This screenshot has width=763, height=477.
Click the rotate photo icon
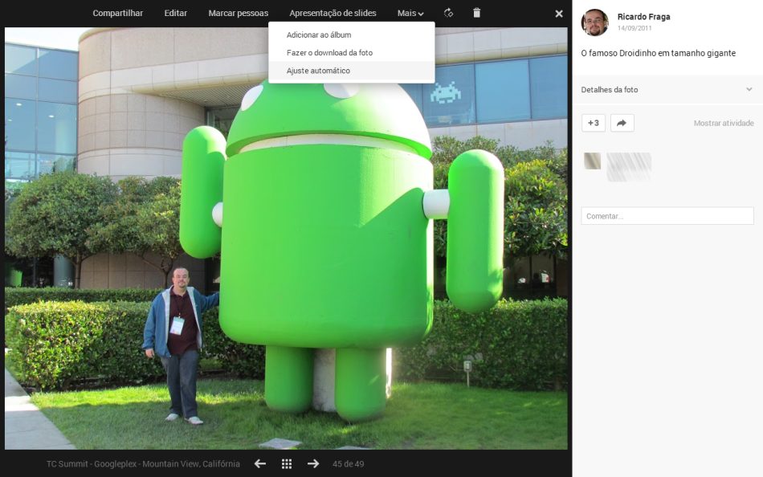(x=449, y=13)
